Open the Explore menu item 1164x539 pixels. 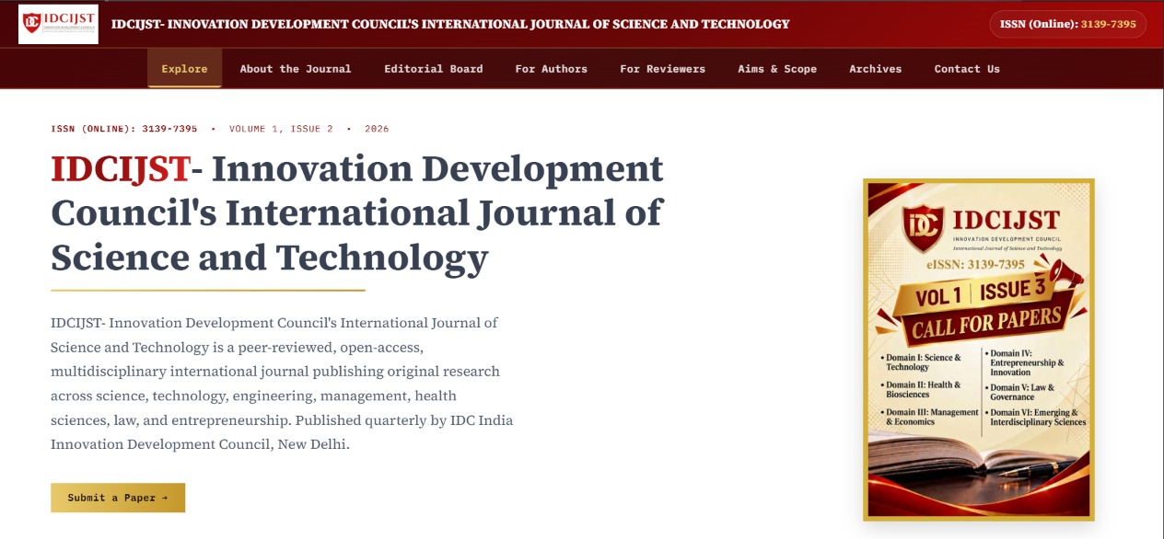pos(184,69)
